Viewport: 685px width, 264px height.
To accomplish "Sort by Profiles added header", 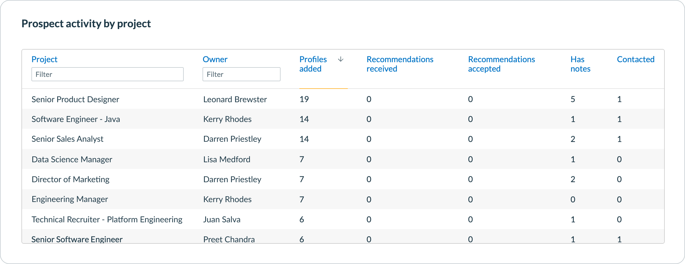I will [313, 64].
